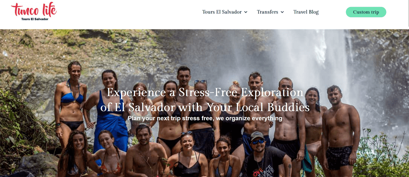The height and width of the screenshot is (177, 409).
Task: Click the Tunco Life script logo
Action: (34, 9)
